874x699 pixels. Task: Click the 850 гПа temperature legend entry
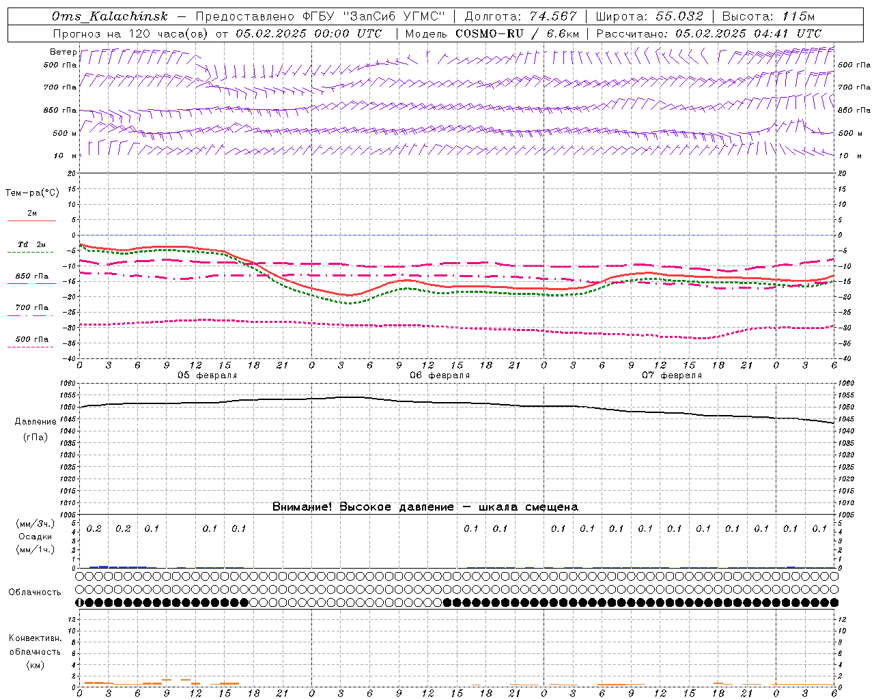click(32, 276)
